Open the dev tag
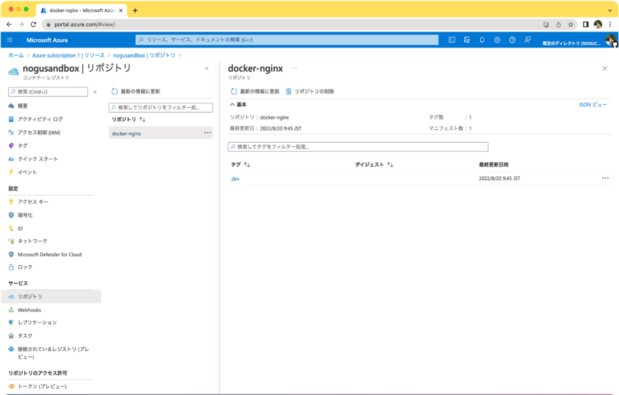The image size is (619, 395). [x=235, y=179]
